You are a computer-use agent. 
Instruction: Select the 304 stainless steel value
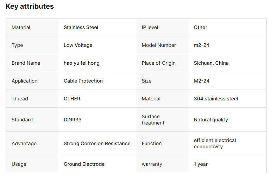click(x=216, y=99)
